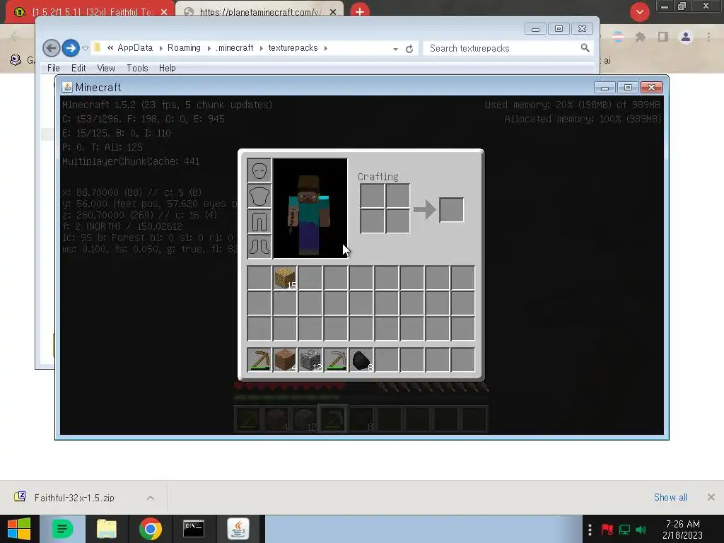Viewport: 724px width, 543px height.
Task: Click the bottom-right crafting grid slot
Action: pyautogui.click(x=397, y=221)
